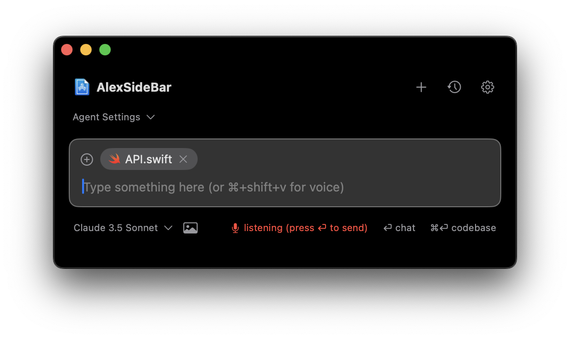Click the Agent Settings chevron arrow
This screenshot has width=570, height=339.
pyautogui.click(x=151, y=117)
